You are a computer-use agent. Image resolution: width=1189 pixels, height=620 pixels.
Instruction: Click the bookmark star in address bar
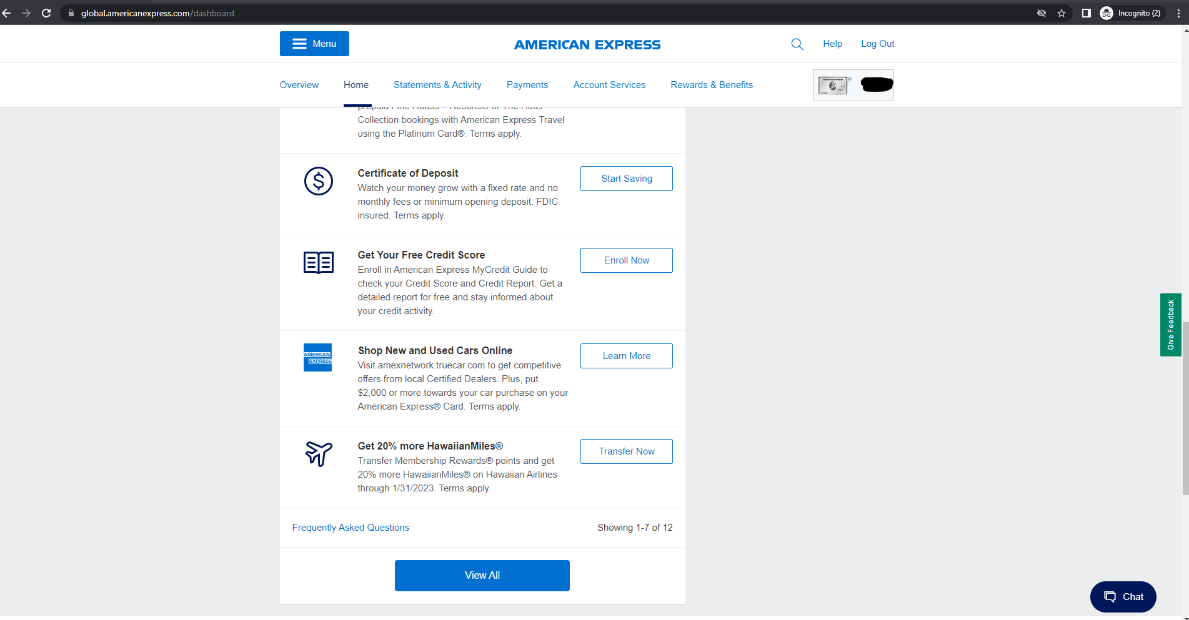coord(1061,12)
